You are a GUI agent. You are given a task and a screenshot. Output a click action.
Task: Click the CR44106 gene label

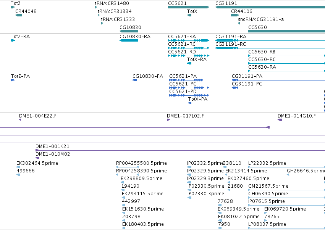[242, 11]
